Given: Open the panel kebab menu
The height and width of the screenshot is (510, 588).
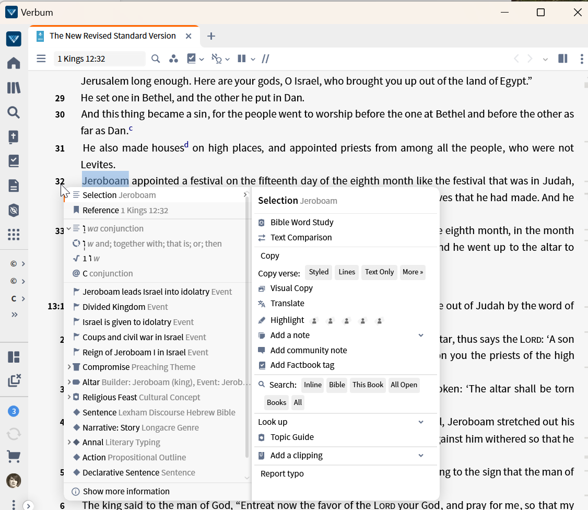Looking at the screenshot, I should click(x=582, y=59).
